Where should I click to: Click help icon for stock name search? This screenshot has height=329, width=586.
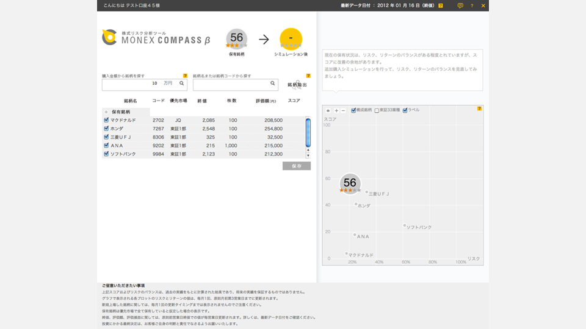pos(308,76)
